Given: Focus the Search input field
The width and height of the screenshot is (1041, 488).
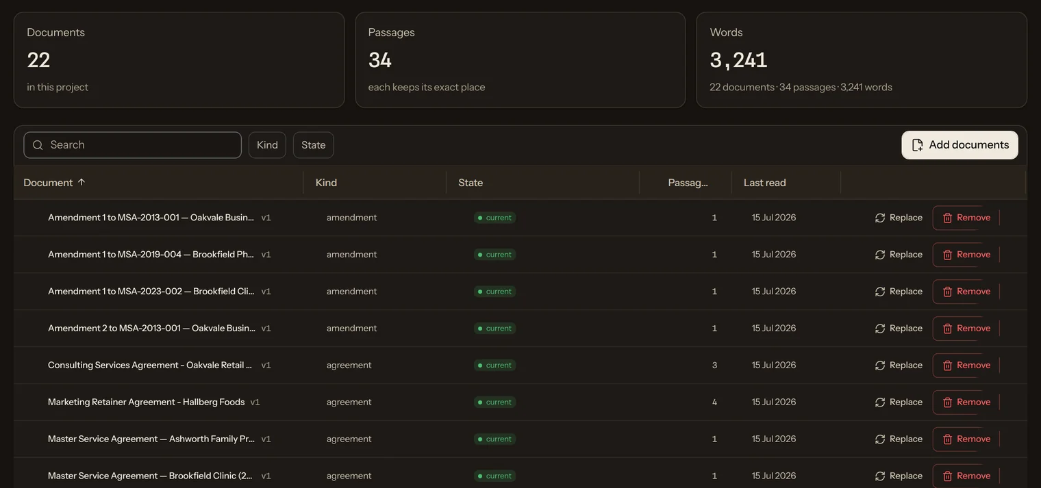Looking at the screenshot, I should (x=132, y=145).
